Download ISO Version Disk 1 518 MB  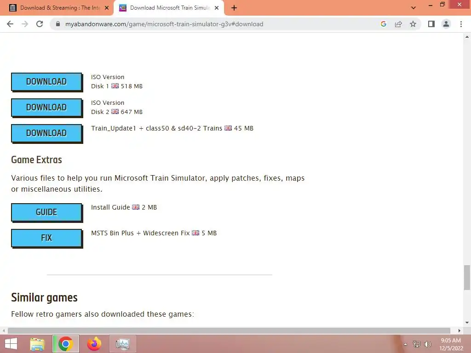click(x=46, y=82)
